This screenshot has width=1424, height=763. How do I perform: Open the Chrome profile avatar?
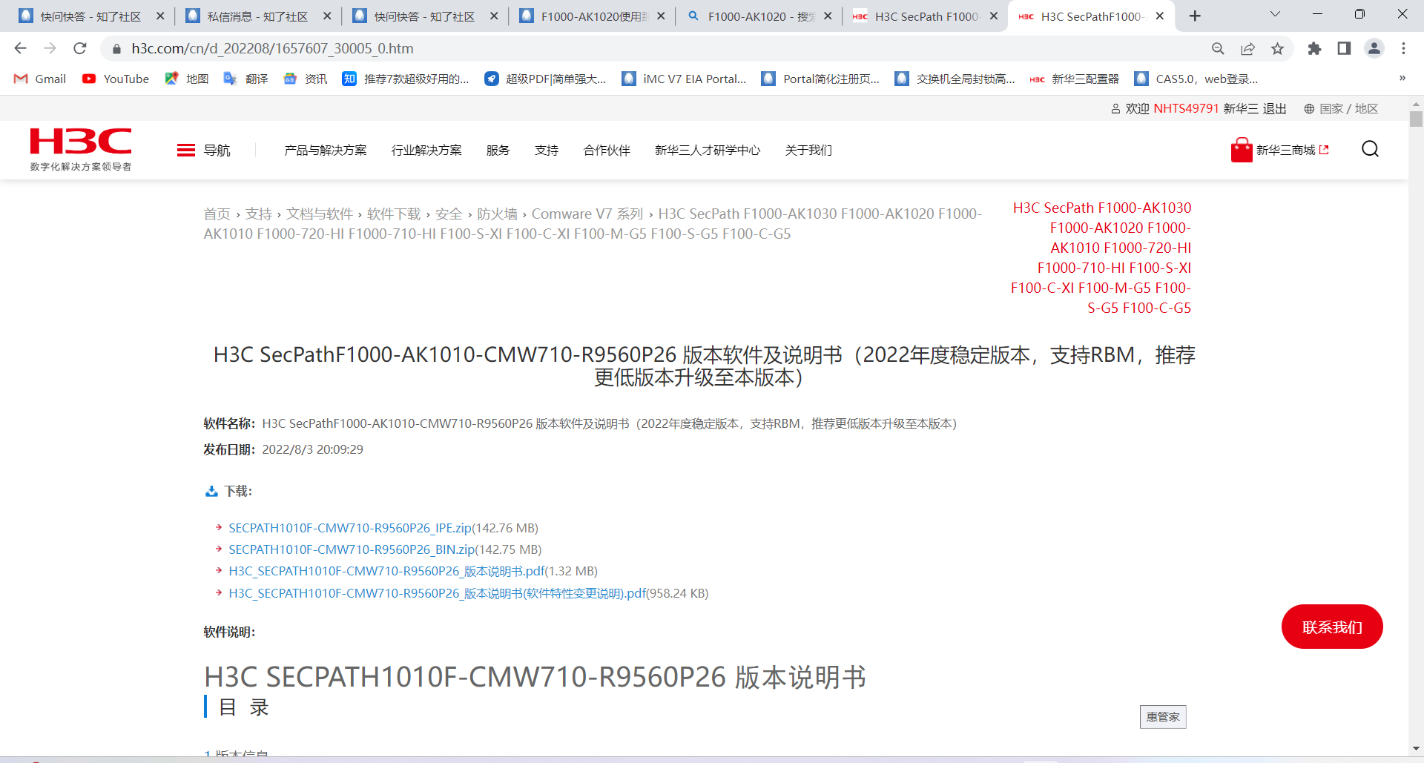click(1374, 48)
